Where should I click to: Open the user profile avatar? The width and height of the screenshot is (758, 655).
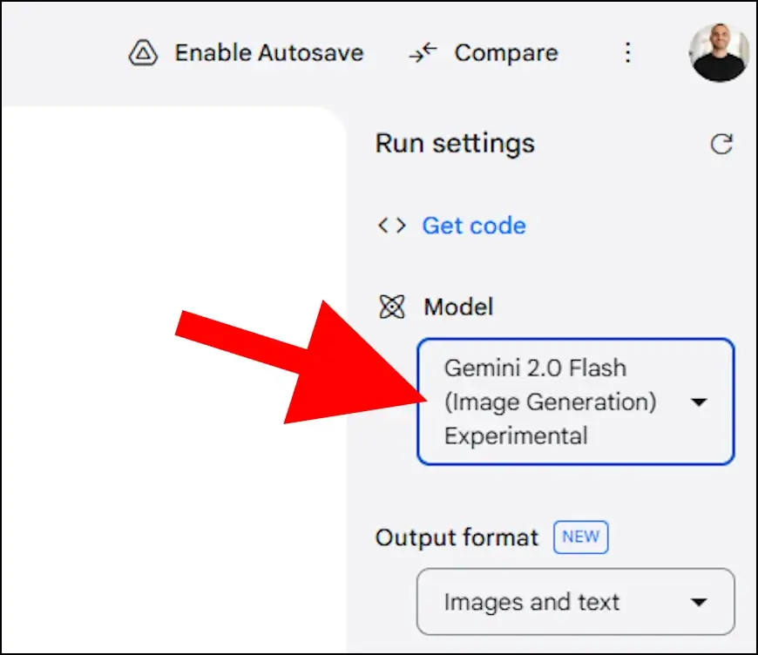719,52
